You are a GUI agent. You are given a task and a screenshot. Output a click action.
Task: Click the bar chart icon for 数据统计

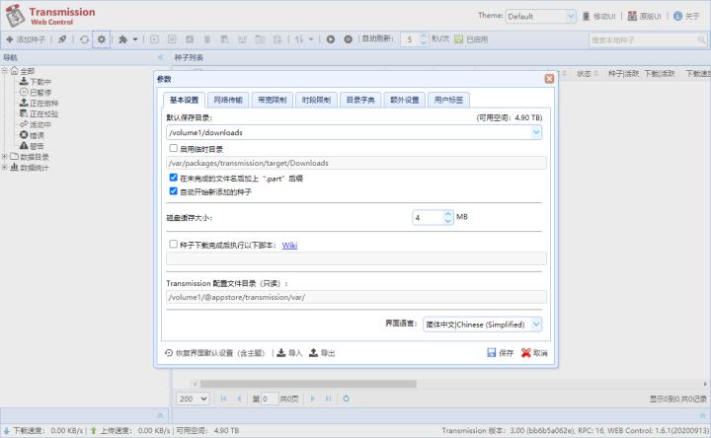[14, 167]
